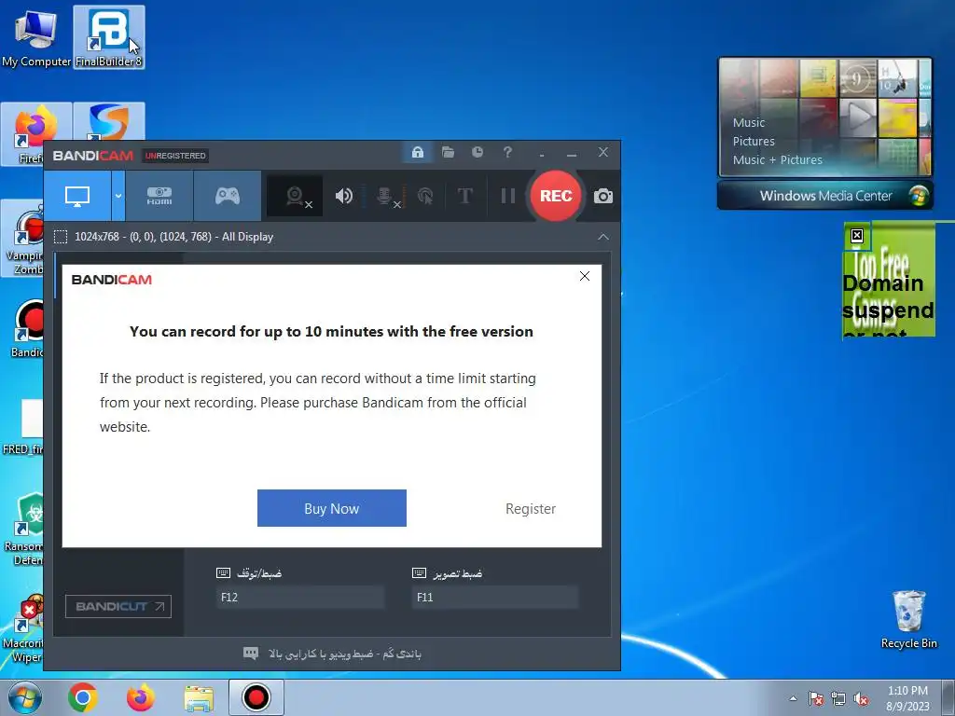This screenshot has width=955, height=716.
Task: Click the F11 image capture hotkey field
Action: pos(494,598)
